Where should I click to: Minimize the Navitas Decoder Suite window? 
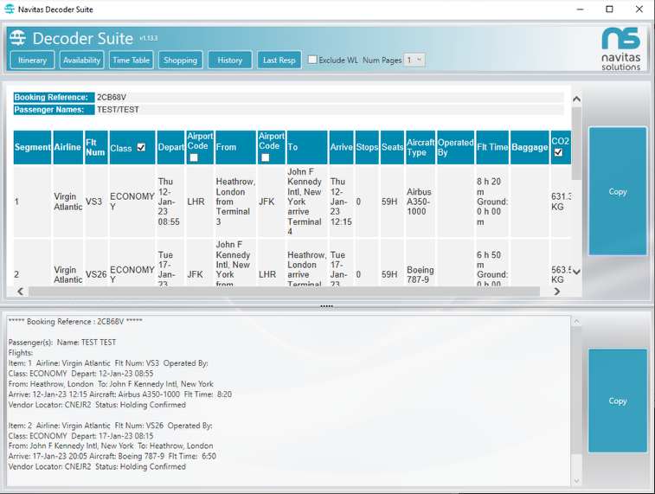coord(580,10)
